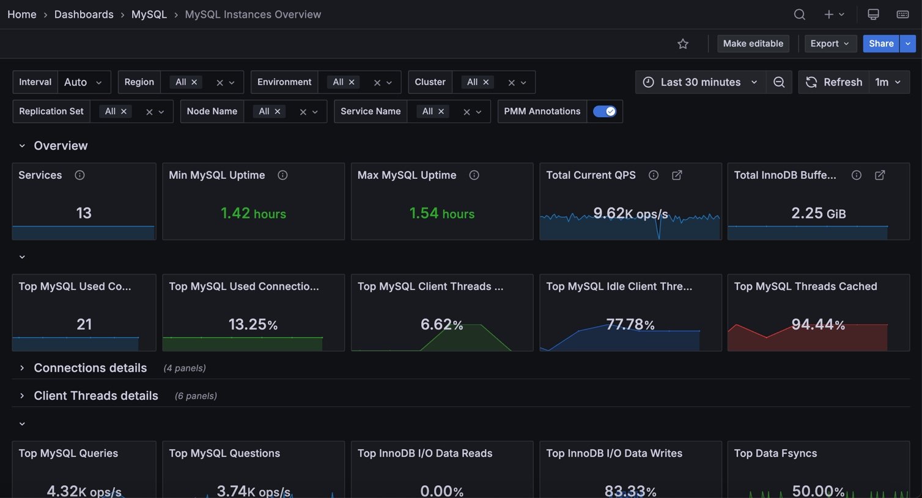Click the monitor display icon in the top bar
Image resolution: width=922 pixels, height=498 pixels.
click(x=873, y=15)
